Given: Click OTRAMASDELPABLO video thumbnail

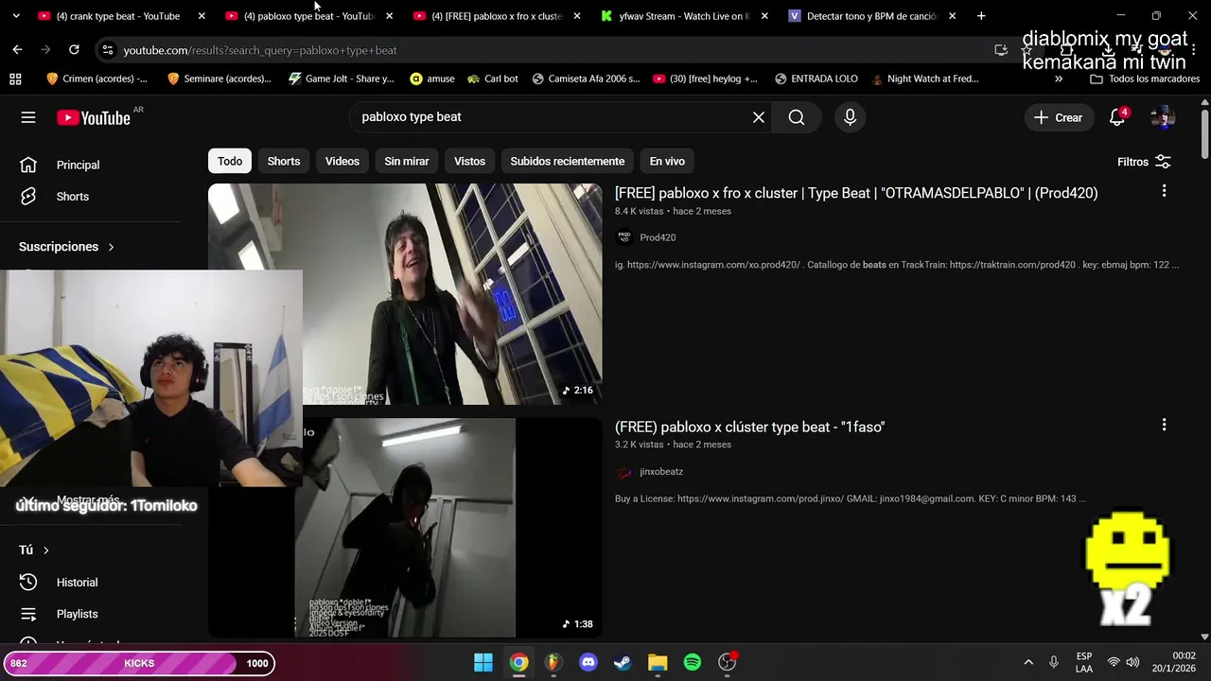Looking at the screenshot, I should [405, 294].
